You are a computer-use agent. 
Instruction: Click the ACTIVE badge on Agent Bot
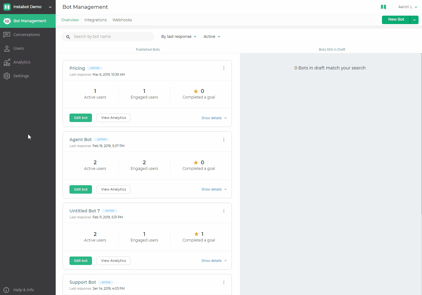click(102, 140)
